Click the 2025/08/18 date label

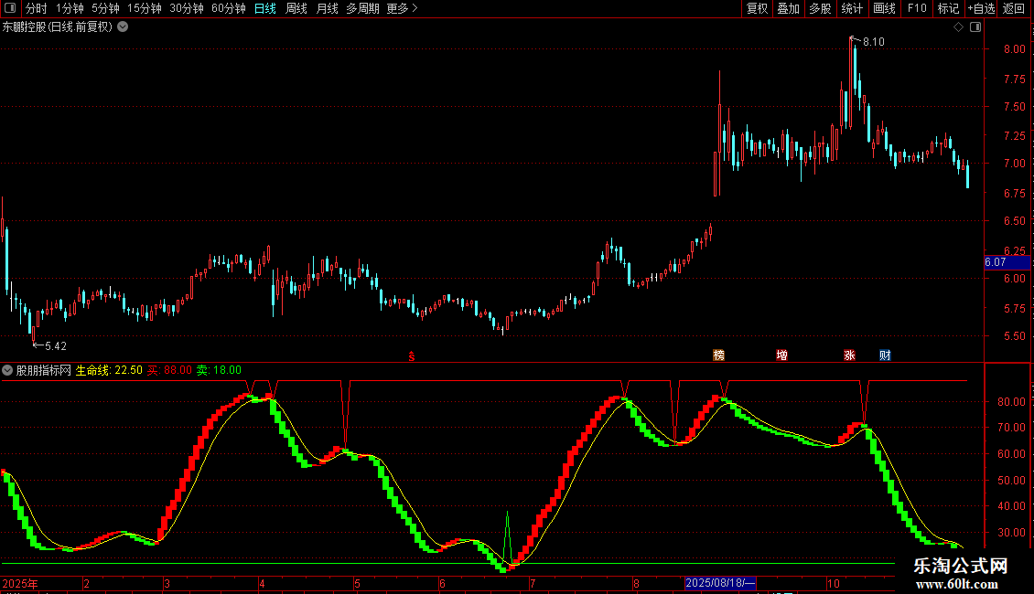(720, 583)
